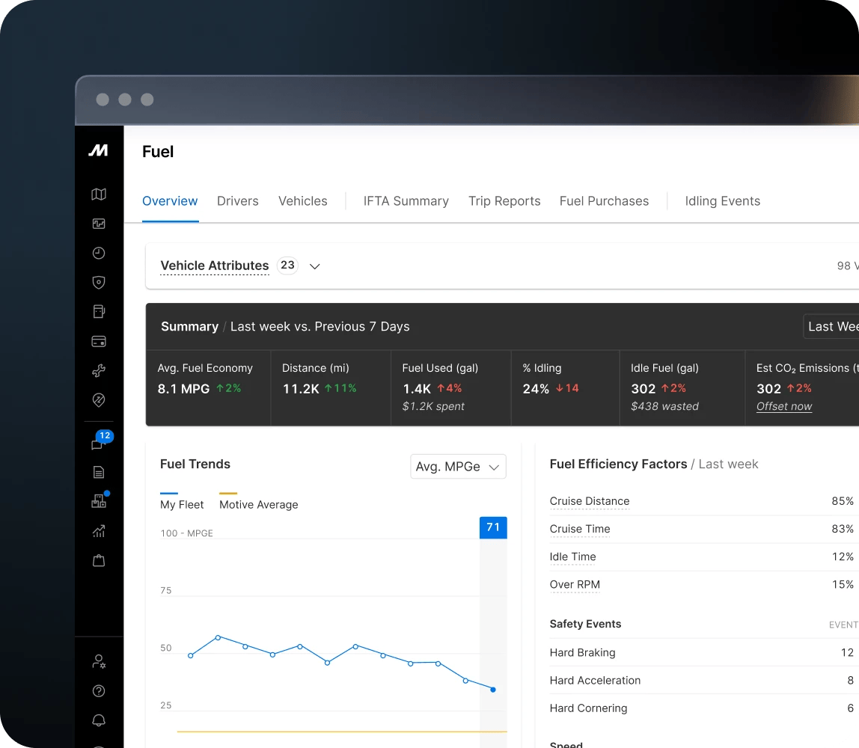Open the Avg. MPGe dropdown
Viewport: 859px width, 748px height.
pos(458,467)
